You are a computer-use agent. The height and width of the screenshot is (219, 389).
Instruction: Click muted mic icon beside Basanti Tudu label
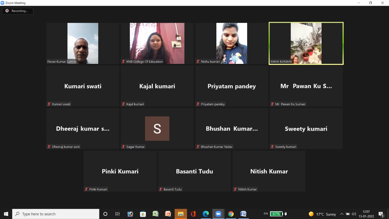[x=161, y=189]
